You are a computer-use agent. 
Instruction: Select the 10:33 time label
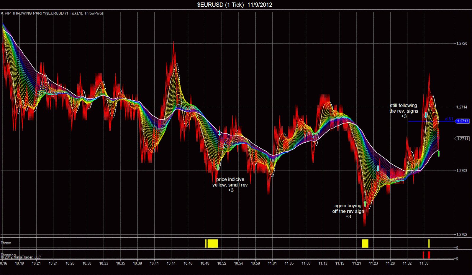[x=104, y=263]
